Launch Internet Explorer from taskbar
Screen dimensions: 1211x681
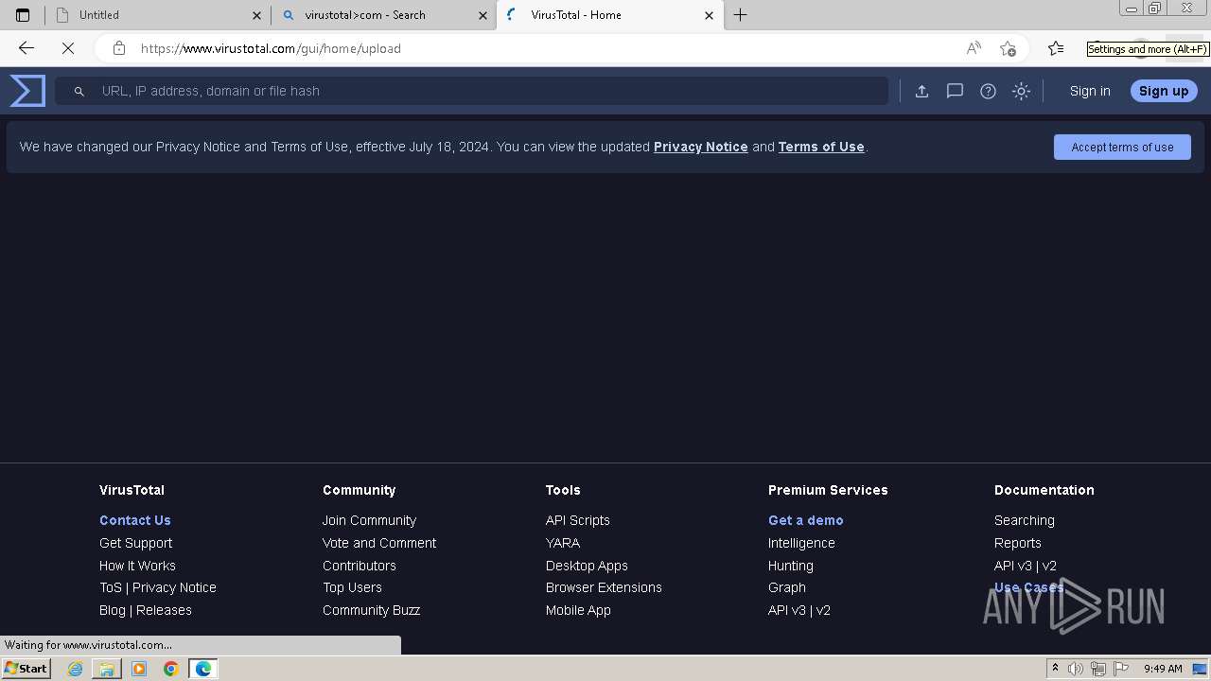pyautogui.click(x=75, y=669)
